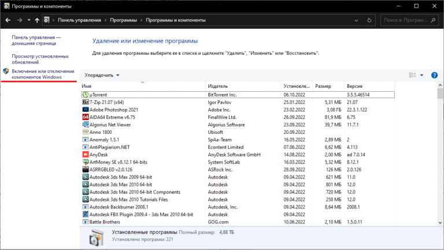This screenshot has height=250, width=444.
Task: Click the µTorrent program icon
Action: 86,94
